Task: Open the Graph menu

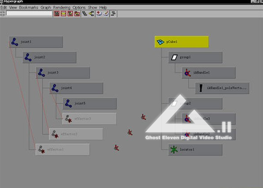Action: (x=46, y=8)
